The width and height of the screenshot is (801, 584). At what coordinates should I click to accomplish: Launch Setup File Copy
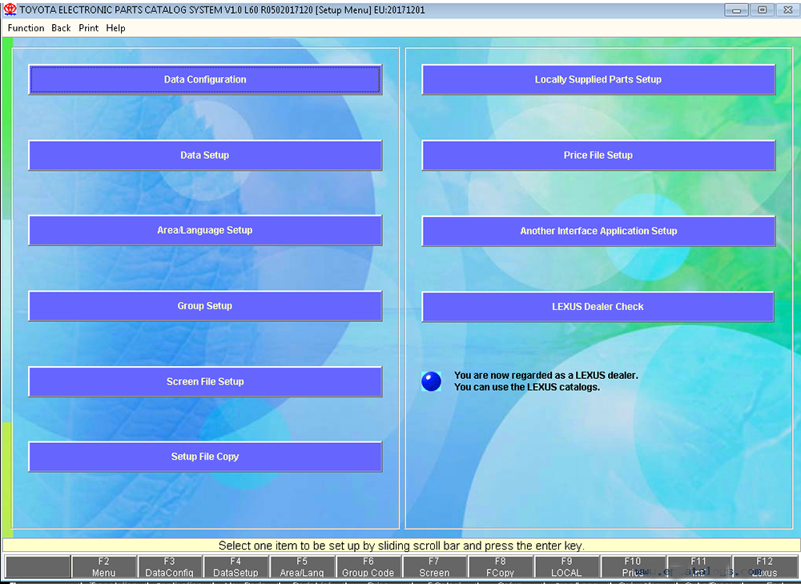point(205,457)
